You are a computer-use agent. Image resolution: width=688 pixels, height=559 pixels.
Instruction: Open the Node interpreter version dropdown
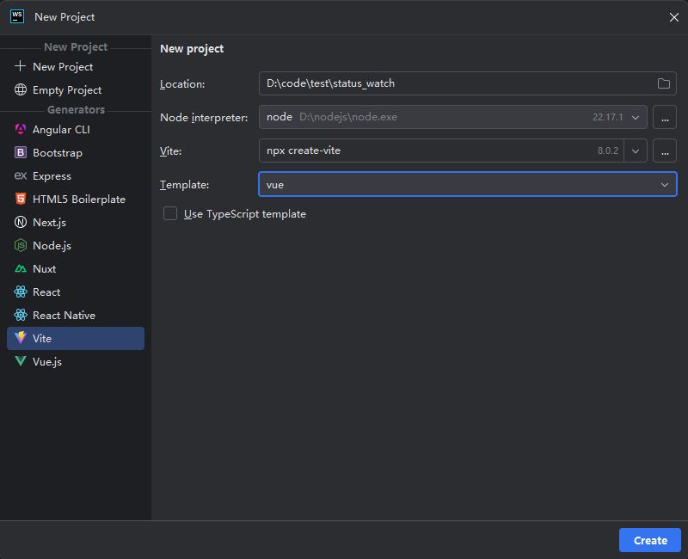[x=636, y=117]
